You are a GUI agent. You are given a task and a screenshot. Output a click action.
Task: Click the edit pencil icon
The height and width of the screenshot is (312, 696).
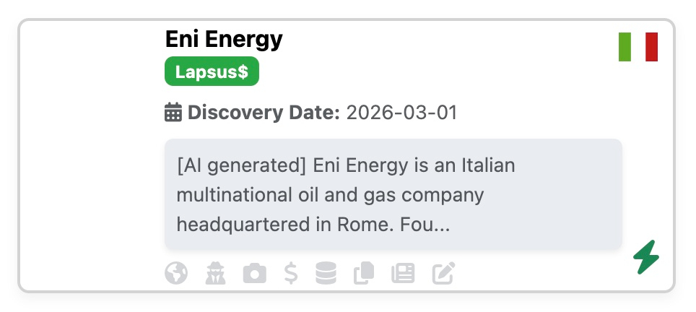(444, 273)
